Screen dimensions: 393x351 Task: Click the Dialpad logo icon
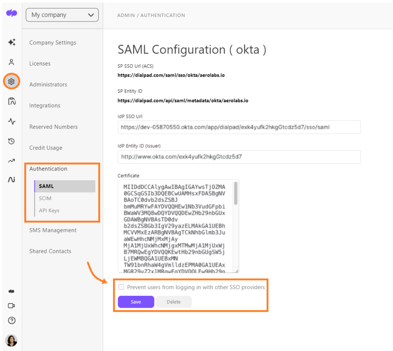pos(12,13)
